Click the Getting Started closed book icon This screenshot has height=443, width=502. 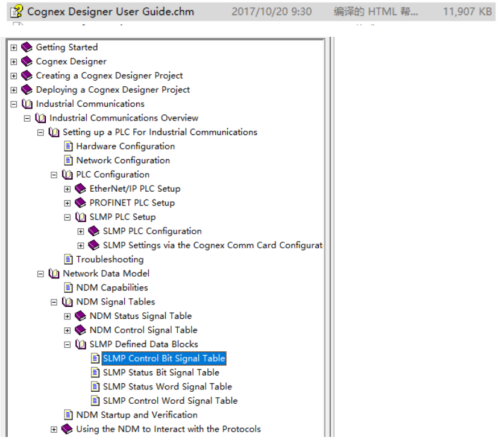click(27, 47)
